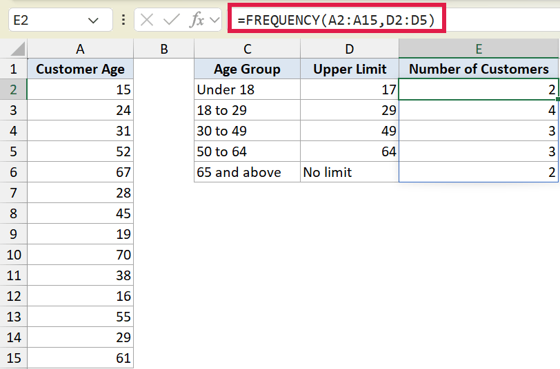Select upper limit cell containing 64
Screen dimensions: 560x369
click(x=350, y=151)
